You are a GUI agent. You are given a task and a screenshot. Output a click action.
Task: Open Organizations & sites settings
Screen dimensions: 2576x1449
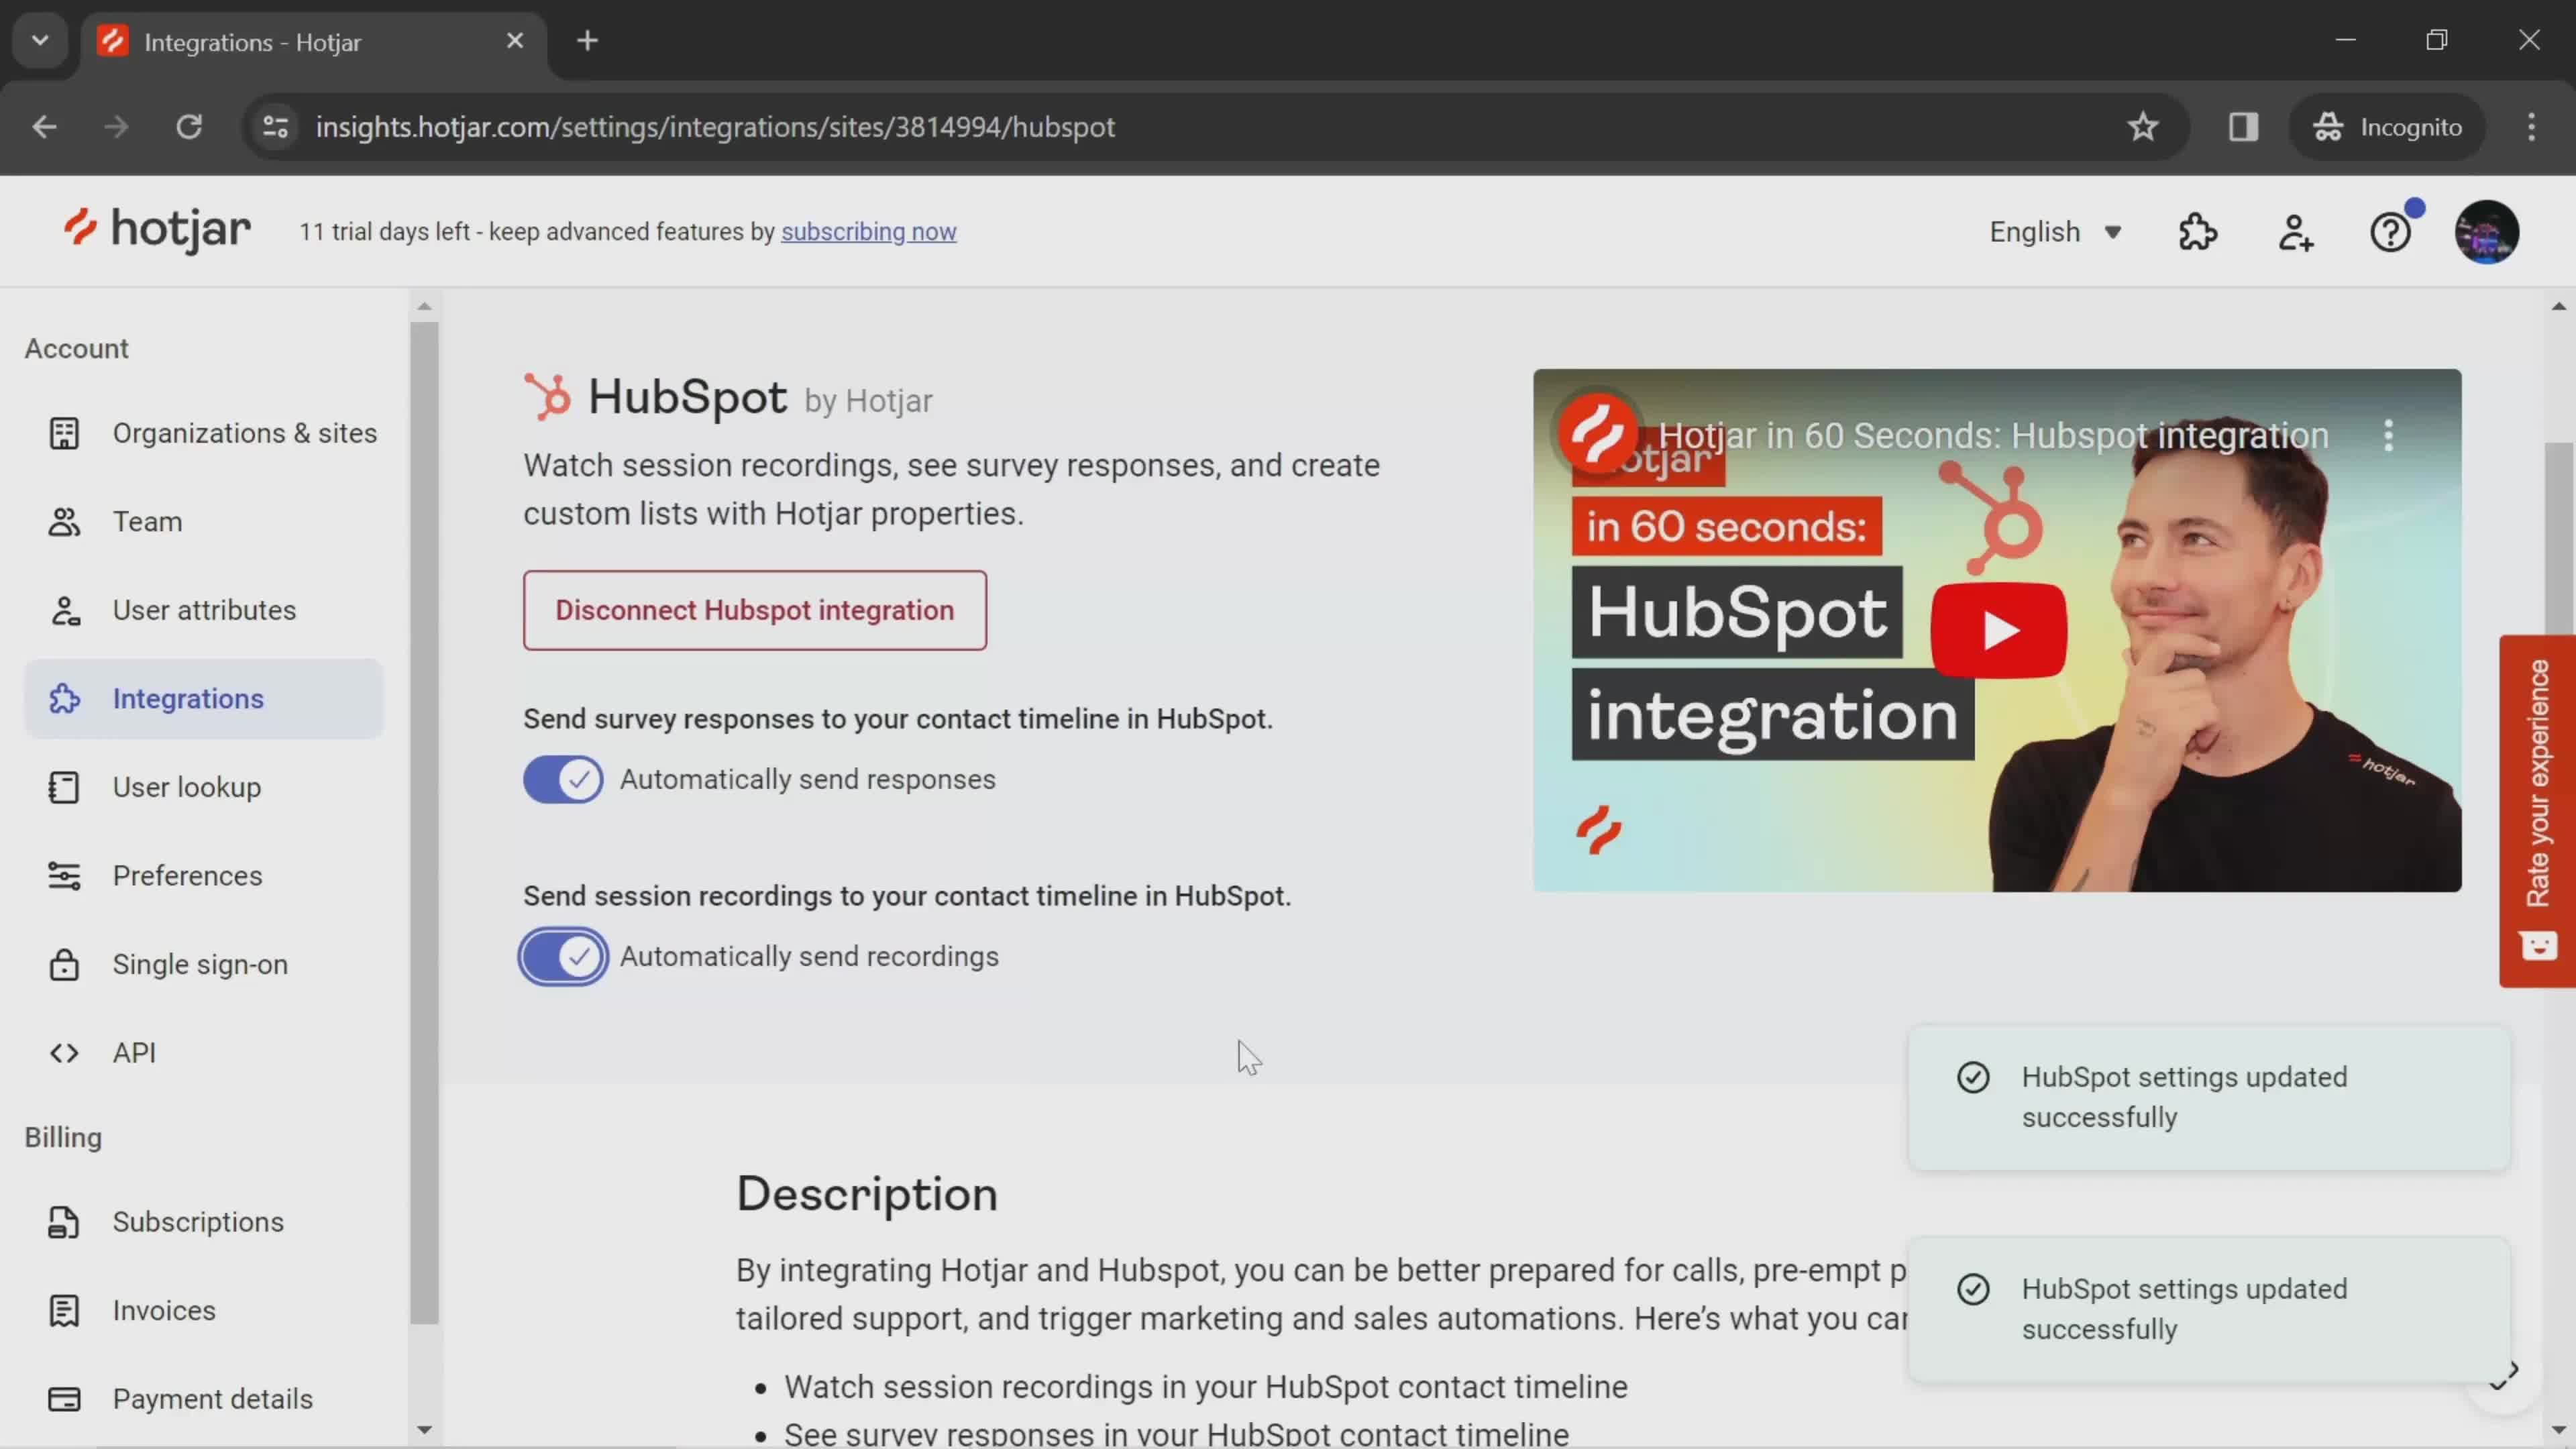pyautogui.click(x=244, y=432)
